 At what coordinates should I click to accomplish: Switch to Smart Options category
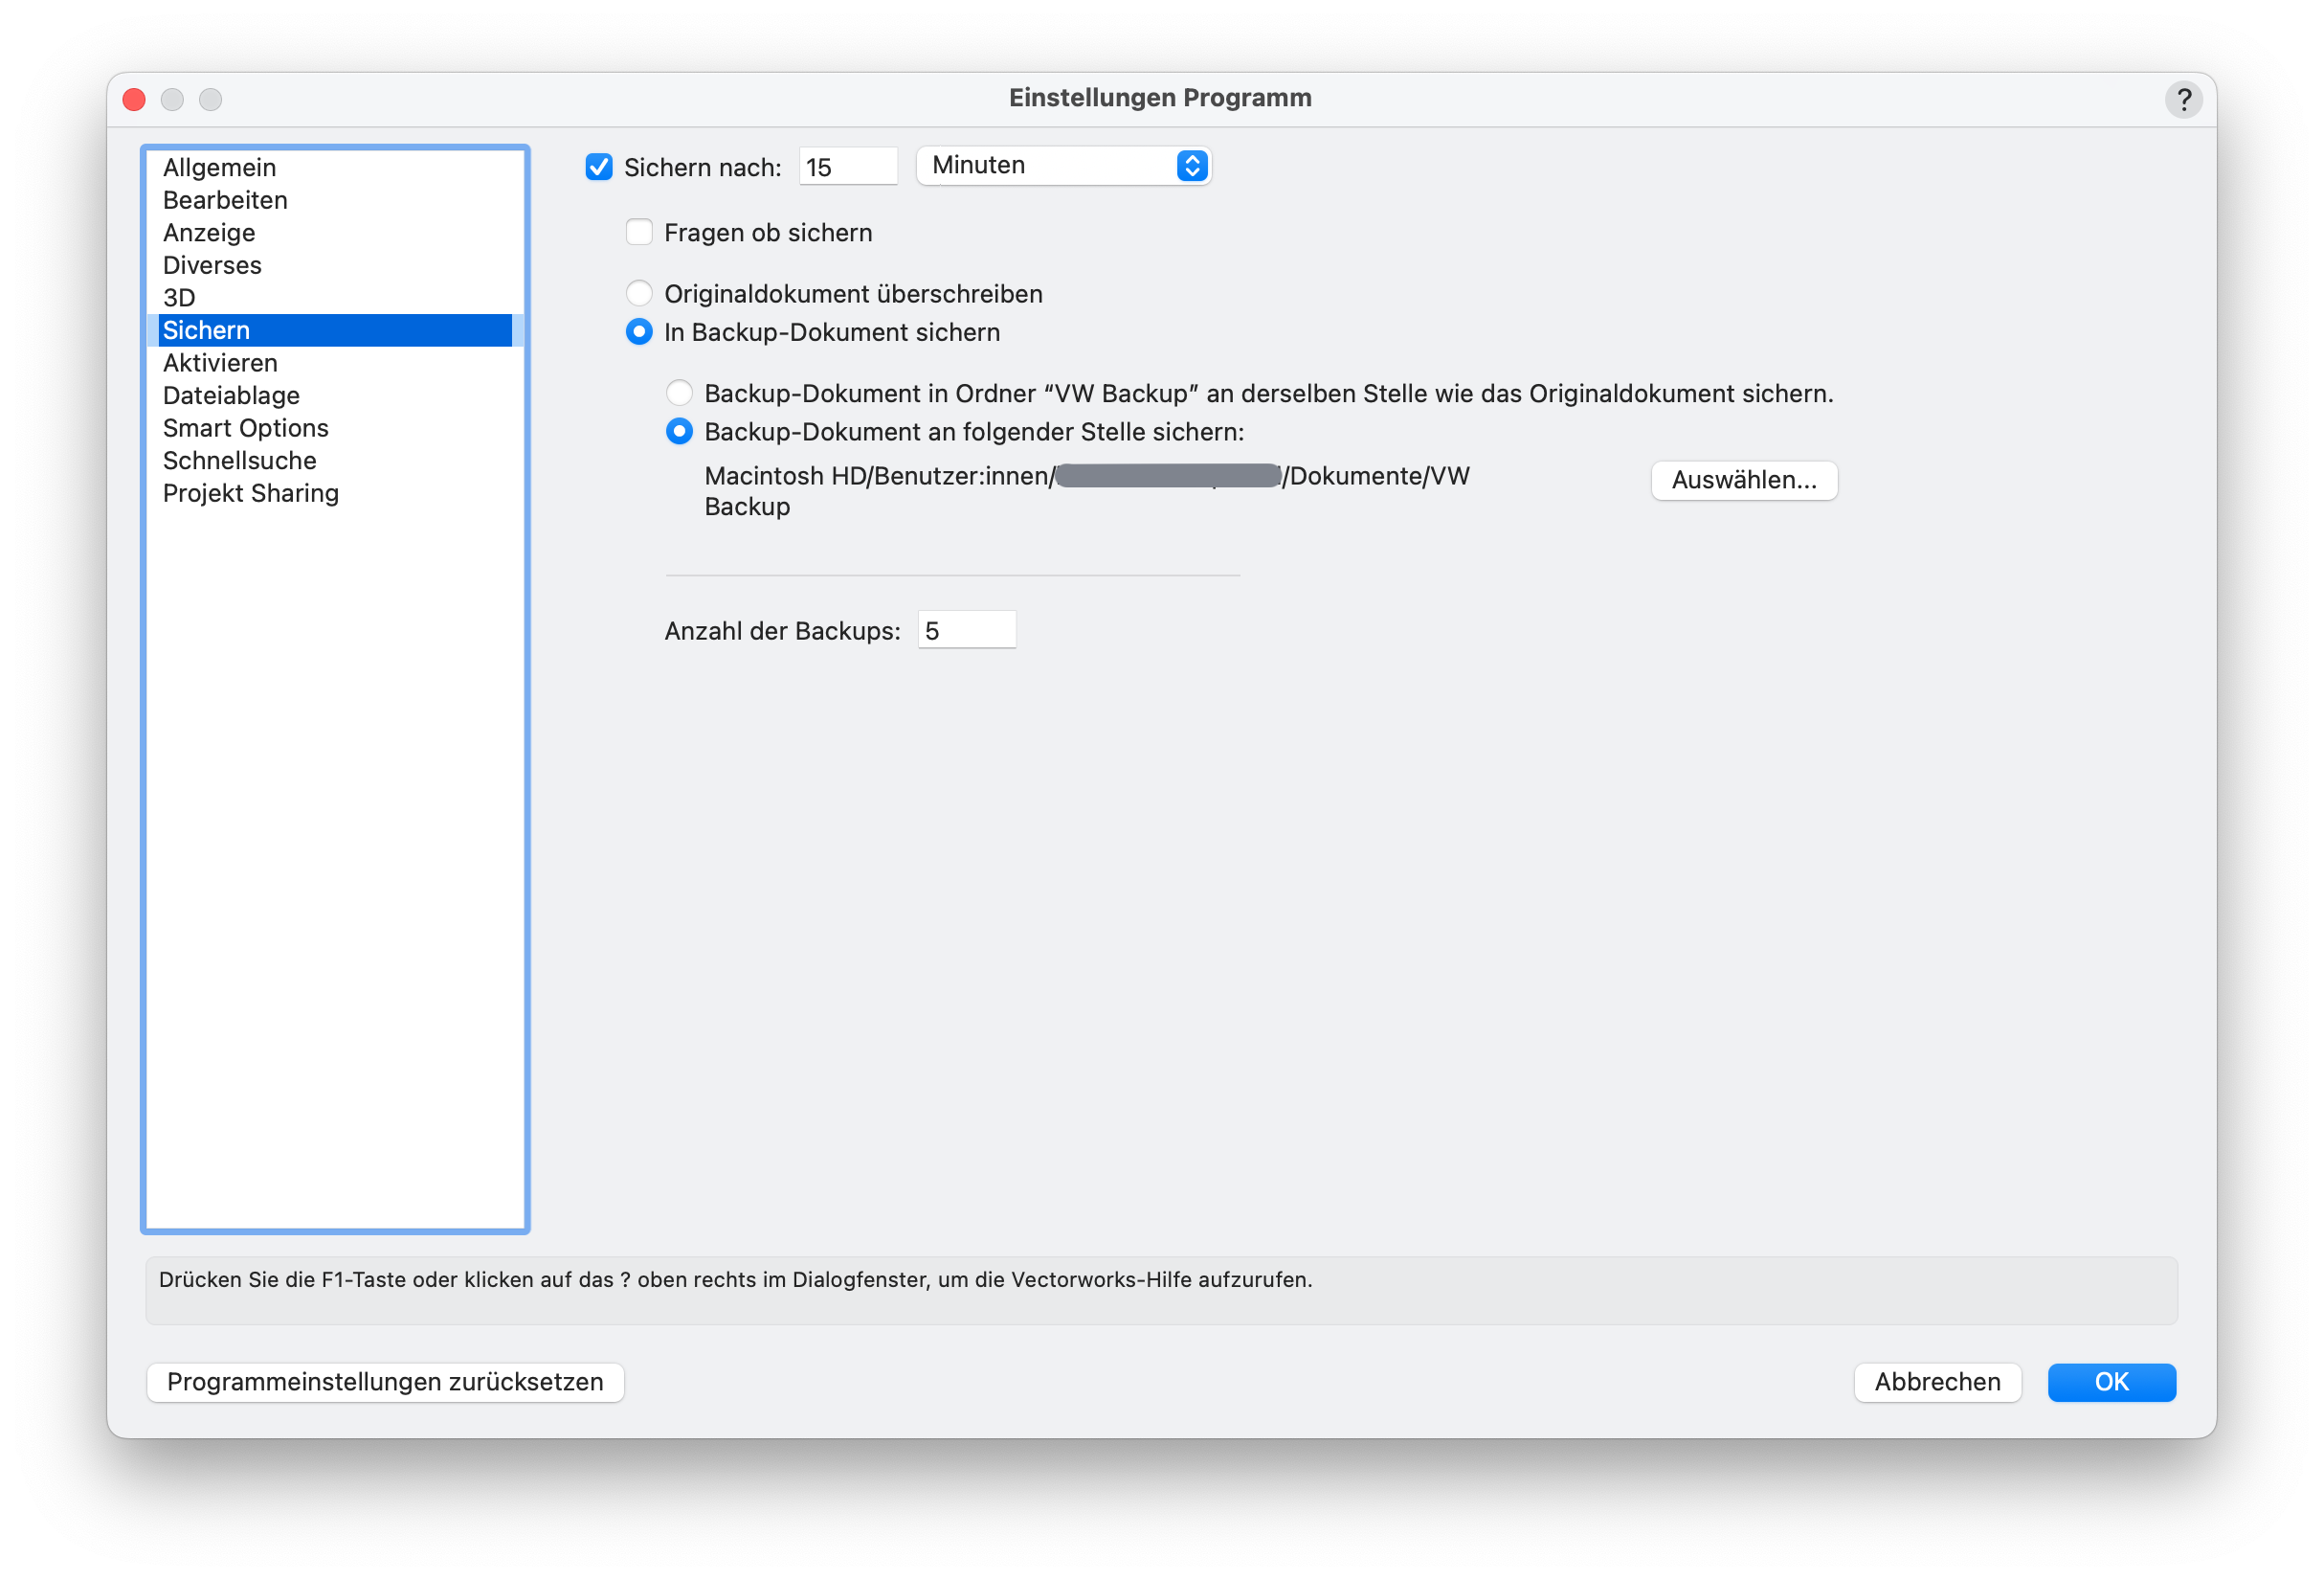pos(245,428)
